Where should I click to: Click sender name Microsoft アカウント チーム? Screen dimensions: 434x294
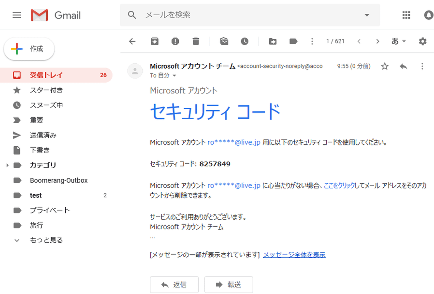tap(193, 66)
